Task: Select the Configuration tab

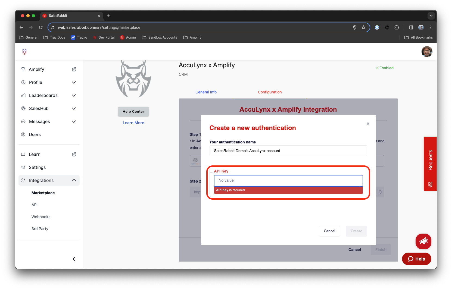Action: pyautogui.click(x=270, y=92)
